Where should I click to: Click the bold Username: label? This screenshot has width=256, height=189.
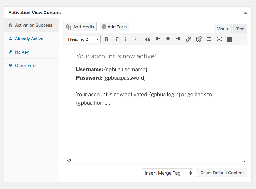coord(90,69)
